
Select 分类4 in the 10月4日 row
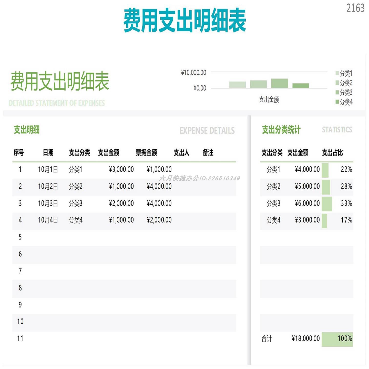point(76,220)
